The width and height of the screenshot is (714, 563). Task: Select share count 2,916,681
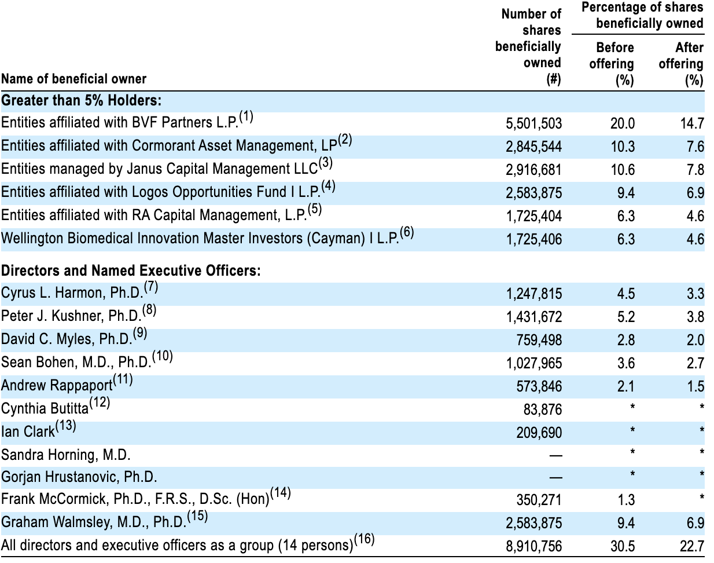coord(533,170)
